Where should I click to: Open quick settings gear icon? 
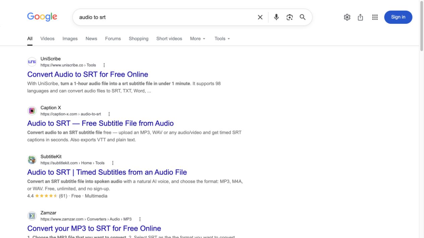(347, 17)
